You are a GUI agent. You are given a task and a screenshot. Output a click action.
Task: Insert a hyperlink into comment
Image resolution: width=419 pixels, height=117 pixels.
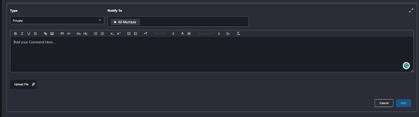pos(45,34)
